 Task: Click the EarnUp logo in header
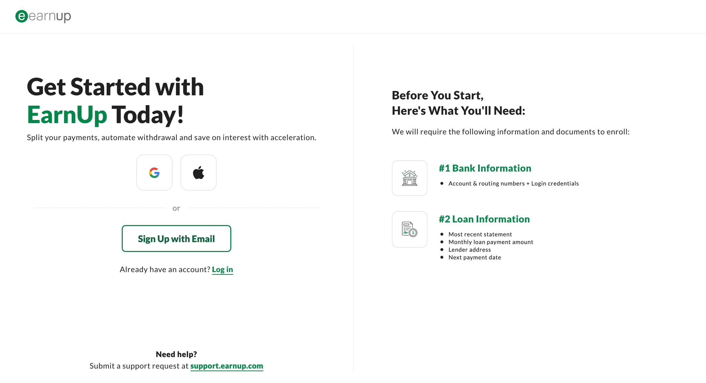click(43, 16)
